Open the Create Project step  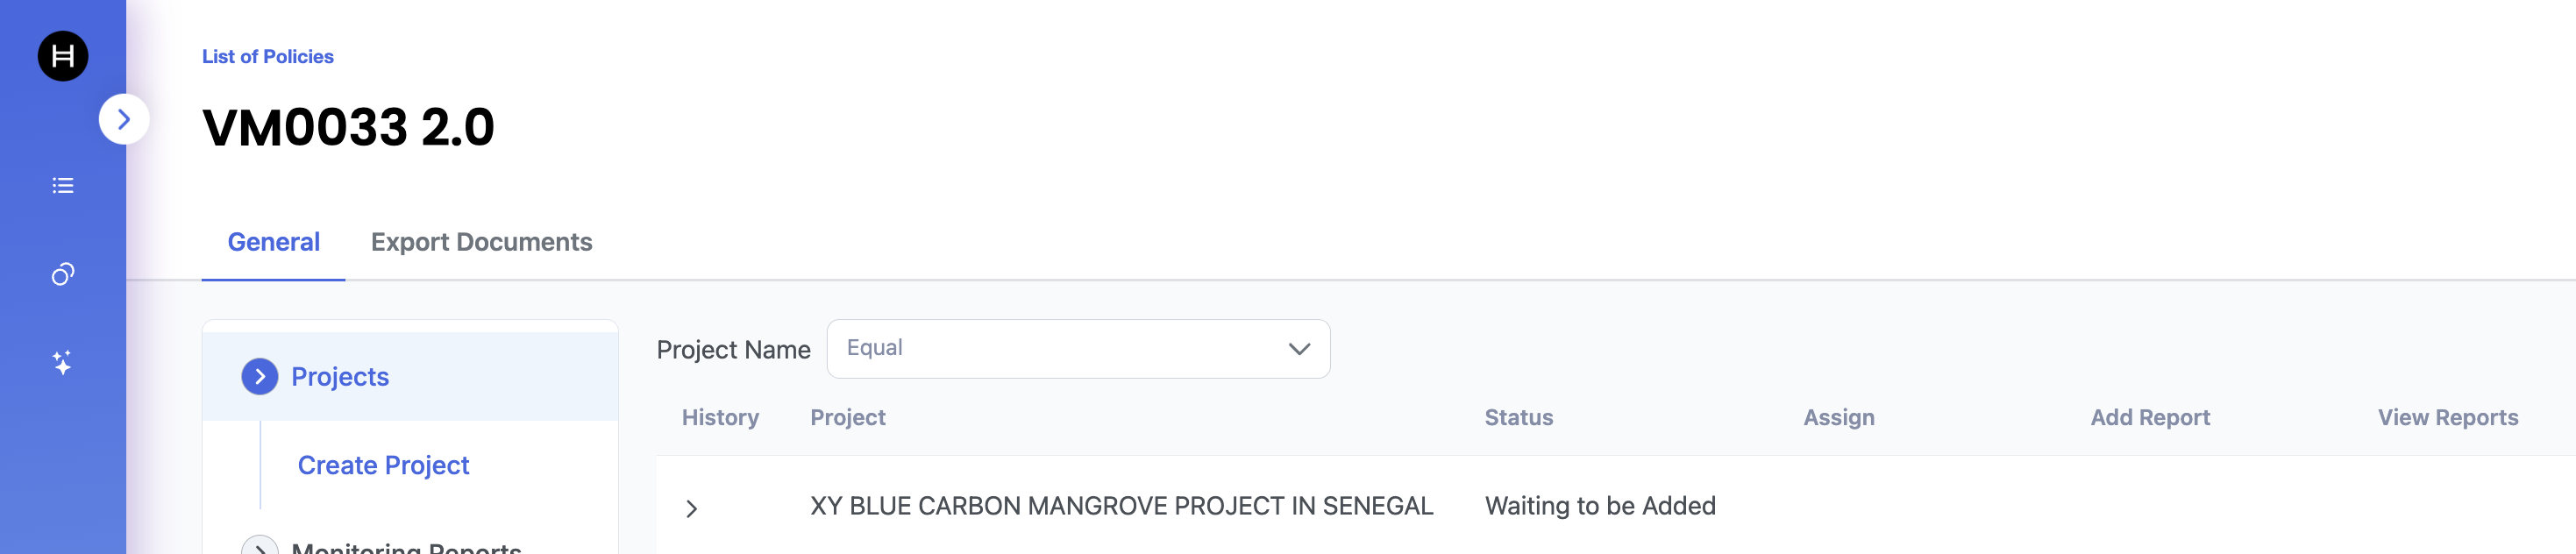coord(383,465)
